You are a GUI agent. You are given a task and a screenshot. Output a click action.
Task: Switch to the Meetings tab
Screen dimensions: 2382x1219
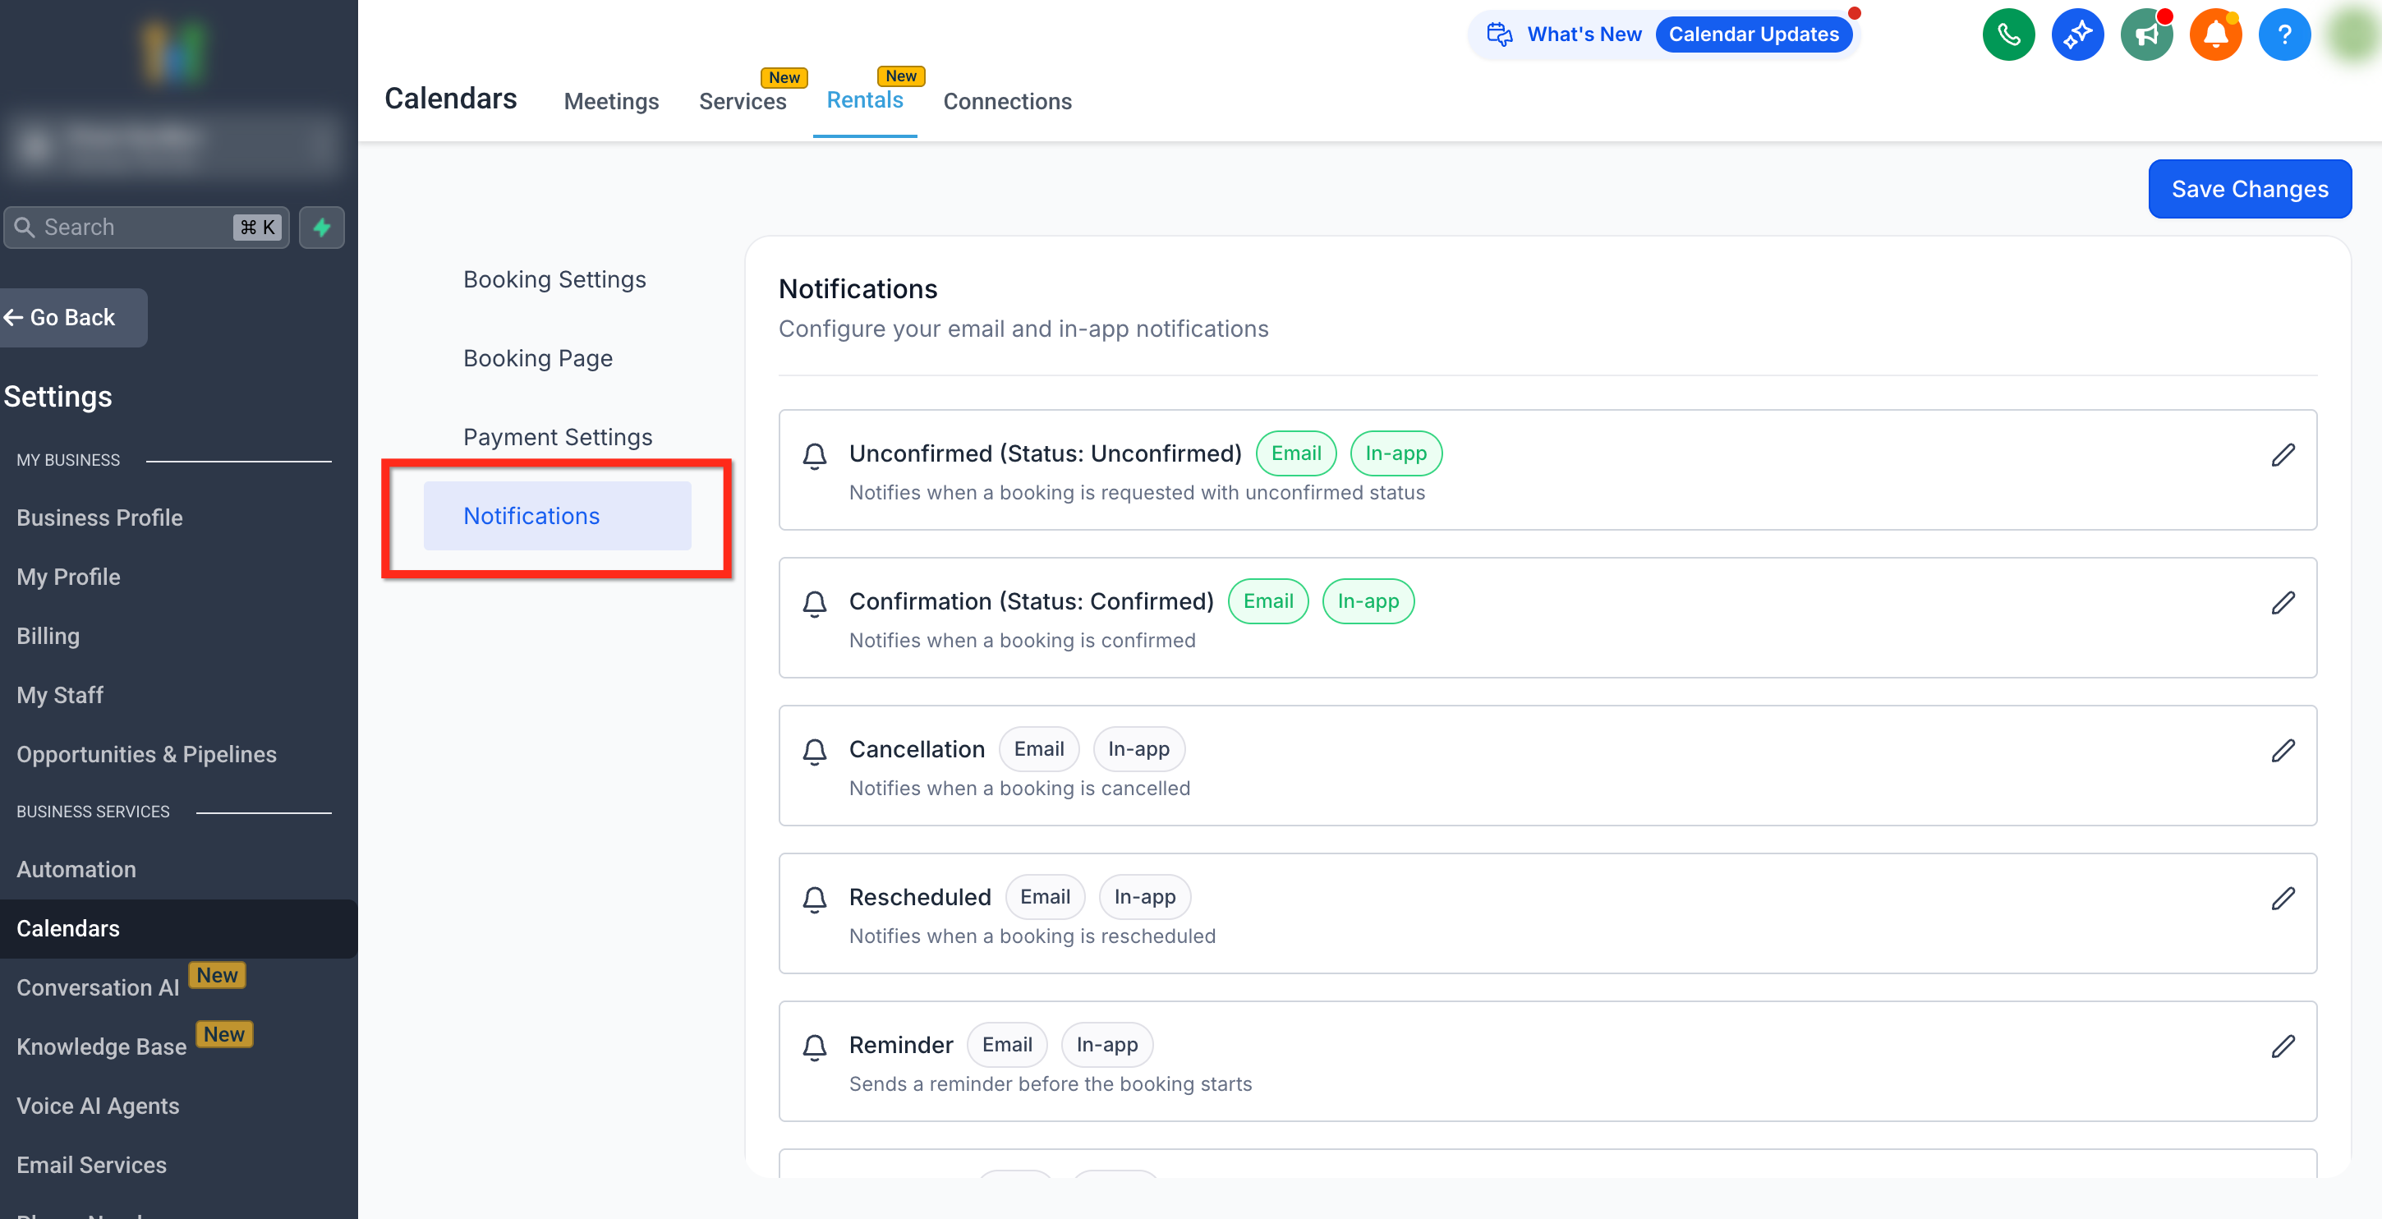611,101
